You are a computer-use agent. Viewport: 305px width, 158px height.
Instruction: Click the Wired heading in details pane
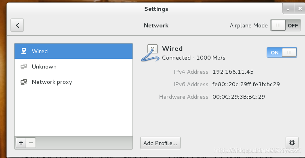click(172, 48)
